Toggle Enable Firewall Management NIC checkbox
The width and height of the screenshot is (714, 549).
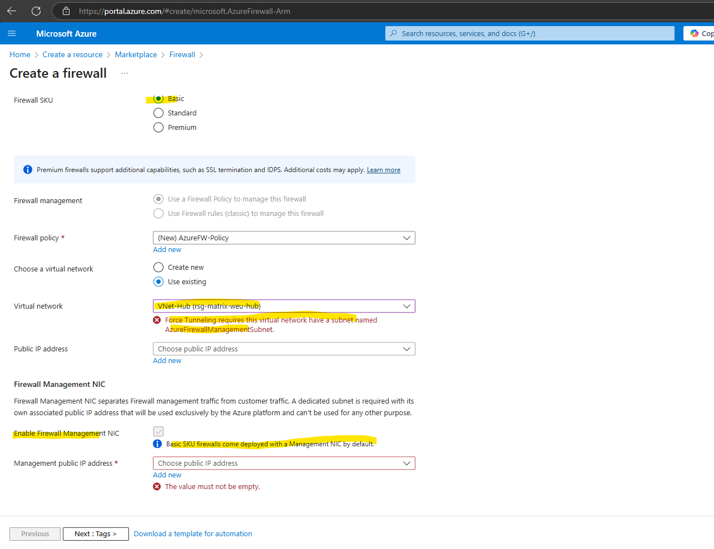158,431
